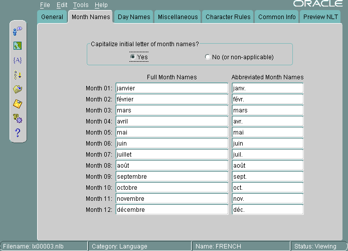Open the File menu
Image resolution: width=348 pixels, height=251 pixels.
pyautogui.click(x=45, y=5)
